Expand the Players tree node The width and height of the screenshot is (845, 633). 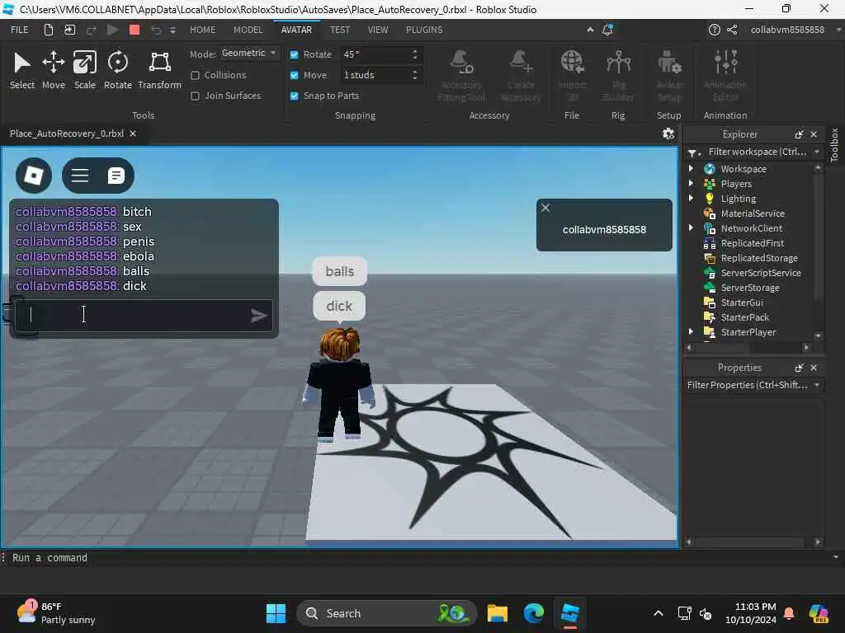[x=691, y=184]
